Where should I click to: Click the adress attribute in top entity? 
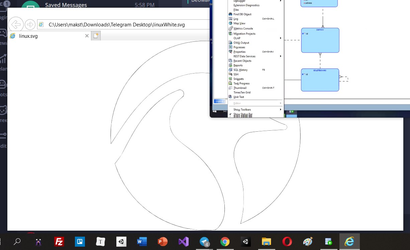(308, 3)
